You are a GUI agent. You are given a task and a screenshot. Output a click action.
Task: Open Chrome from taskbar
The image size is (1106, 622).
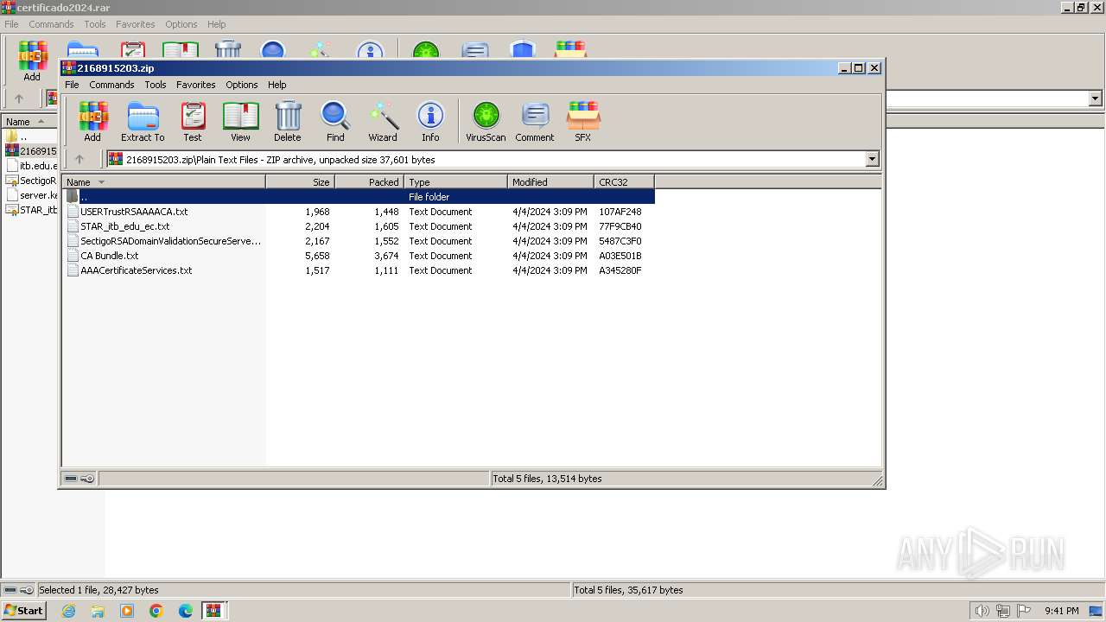pos(156,611)
